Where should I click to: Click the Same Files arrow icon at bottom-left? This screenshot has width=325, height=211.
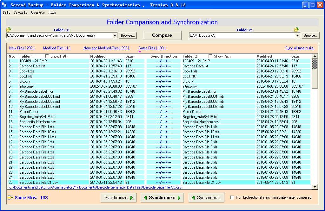click(10, 198)
